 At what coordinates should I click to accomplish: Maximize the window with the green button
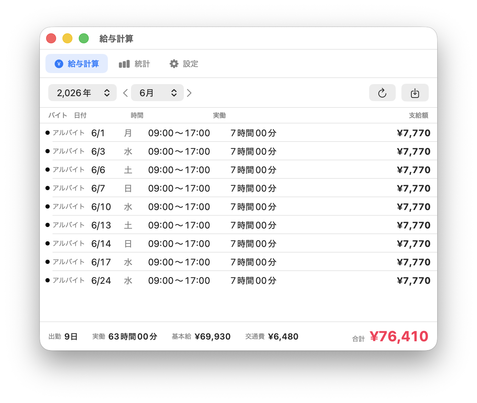point(84,38)
